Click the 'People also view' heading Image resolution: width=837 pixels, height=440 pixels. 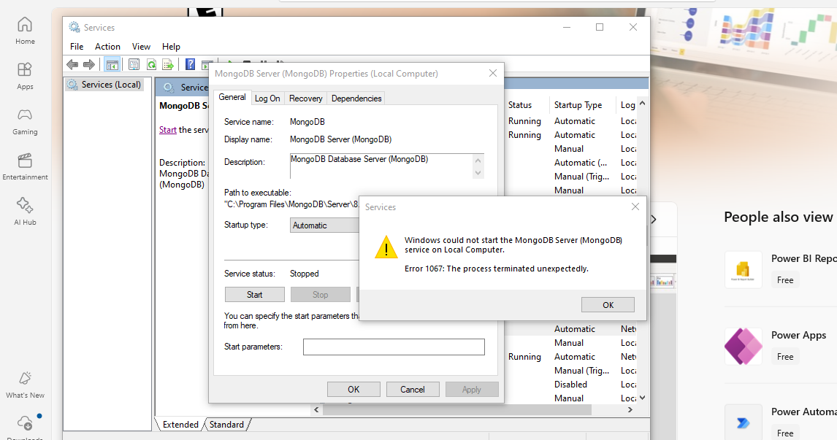pyautogui.click(x=779, y=217)
